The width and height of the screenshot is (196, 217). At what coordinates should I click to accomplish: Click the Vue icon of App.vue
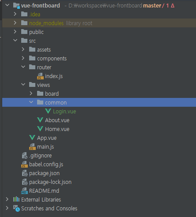point(32,138)
